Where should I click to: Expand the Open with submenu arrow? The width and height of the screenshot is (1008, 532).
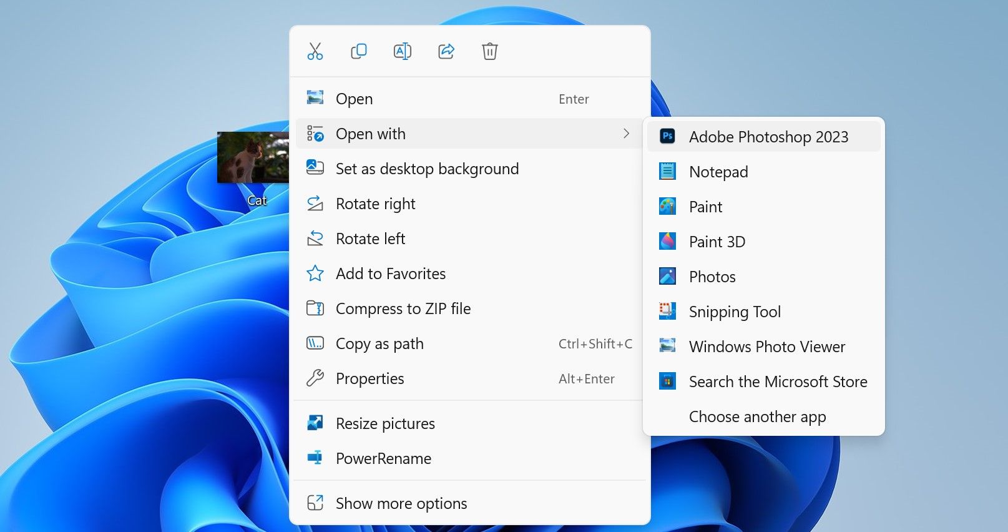(626, 134)
